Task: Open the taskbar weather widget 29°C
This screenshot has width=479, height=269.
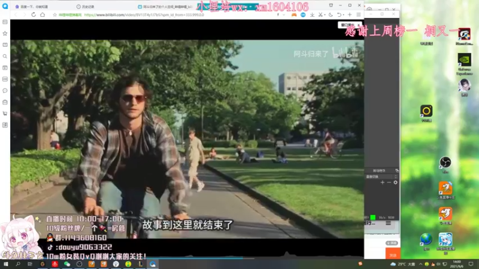Action: pos(402,264)
